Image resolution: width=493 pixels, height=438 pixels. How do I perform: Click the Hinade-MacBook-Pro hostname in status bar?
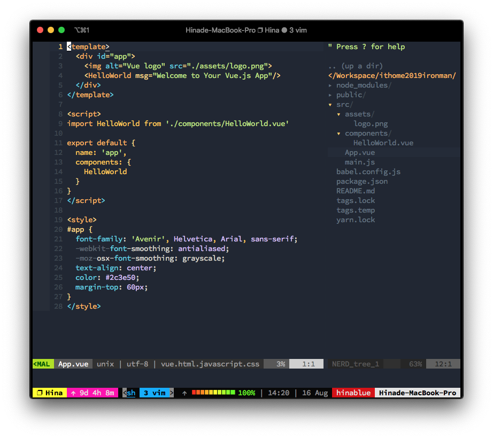click(417, 393)
